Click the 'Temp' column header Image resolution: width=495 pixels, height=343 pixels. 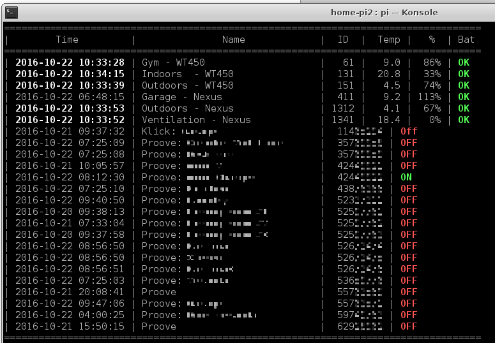388,40
